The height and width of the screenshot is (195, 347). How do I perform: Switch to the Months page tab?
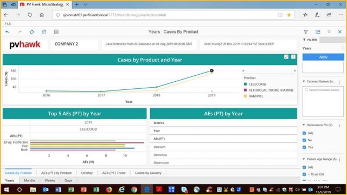coord(29,180)
